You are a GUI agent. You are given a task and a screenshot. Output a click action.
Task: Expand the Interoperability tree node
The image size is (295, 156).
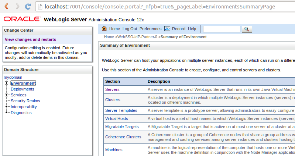click(x=6, y=106)
